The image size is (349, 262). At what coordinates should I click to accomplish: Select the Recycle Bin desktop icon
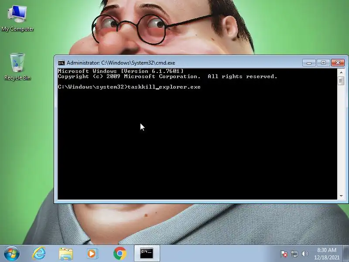click(17, 67)
